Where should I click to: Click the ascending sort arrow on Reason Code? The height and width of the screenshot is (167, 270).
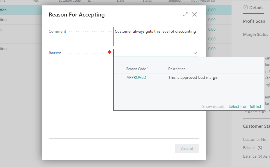point(148,69)
